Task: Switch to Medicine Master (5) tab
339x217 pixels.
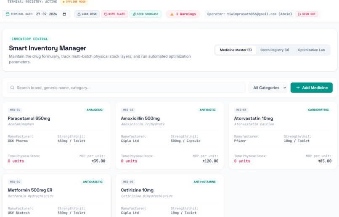Action: (236, 50)
